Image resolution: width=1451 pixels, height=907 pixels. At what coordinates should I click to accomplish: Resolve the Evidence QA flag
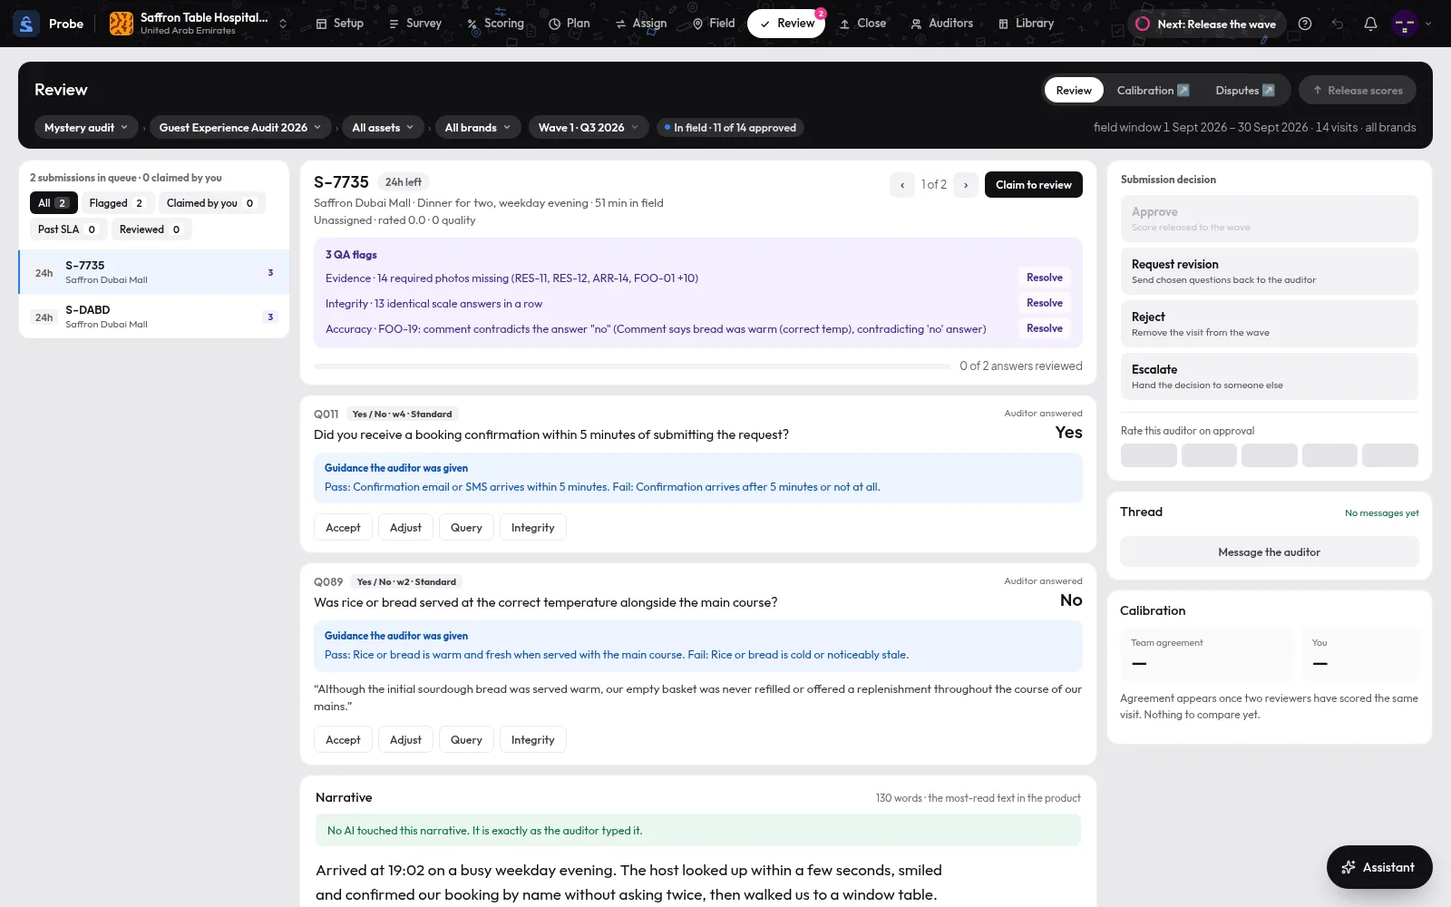click(x=1045, y=278)
